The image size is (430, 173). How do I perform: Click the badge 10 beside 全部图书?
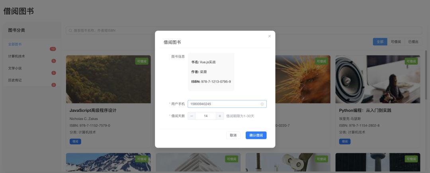coord(53,49)
